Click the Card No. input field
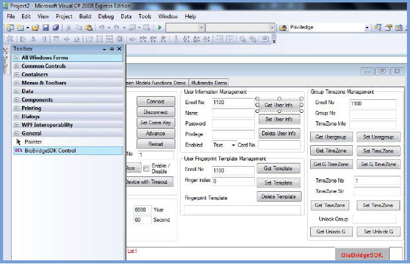 coord(279,145)
